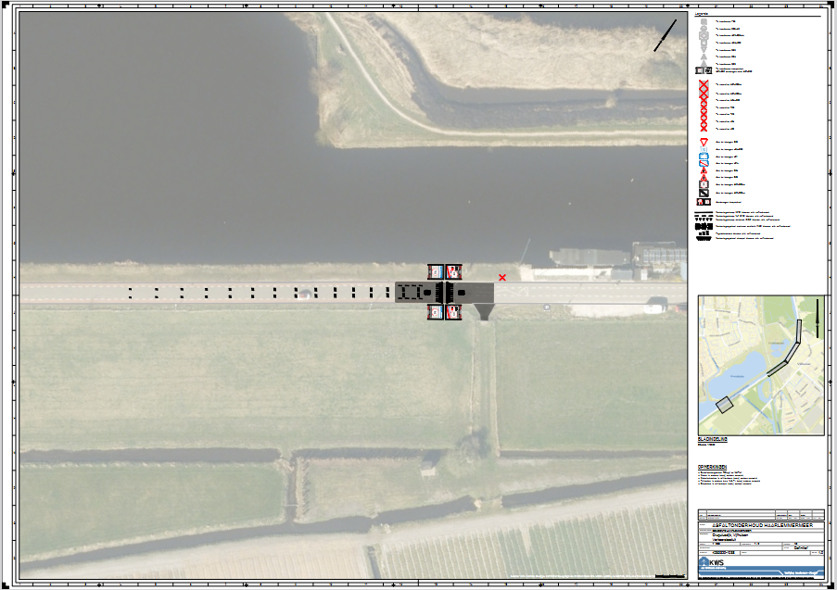Click the red inverted triangle legend symbol
This screenshot has height=590, width=837.
point(704,143)
